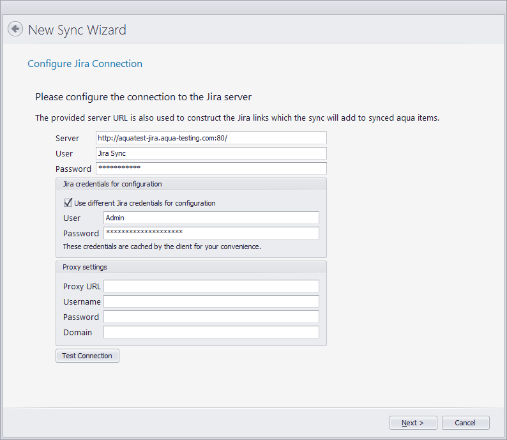Click the proxy Password input field
Viewport: 507px width, 440px height.
click(211, 317)
